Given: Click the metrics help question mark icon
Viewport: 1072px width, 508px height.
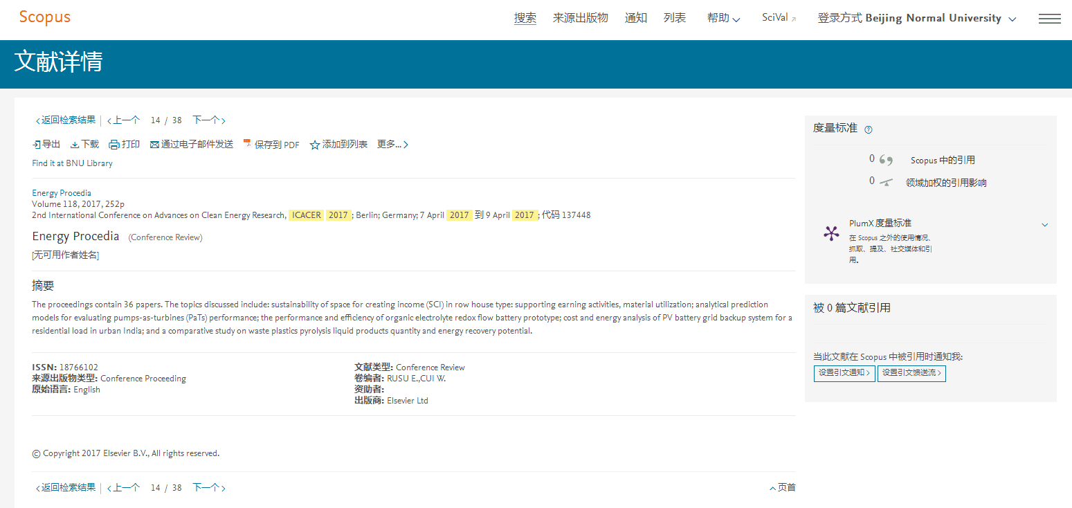Looking at the screenshot, I should (x=869, y=129).
